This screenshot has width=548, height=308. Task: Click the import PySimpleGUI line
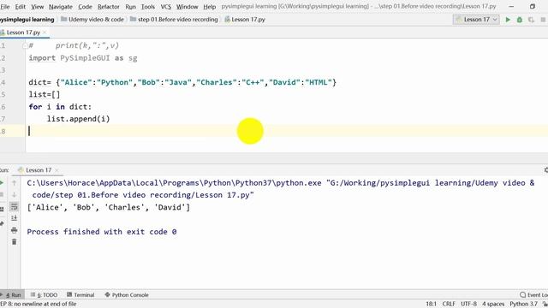pyautogui.click(x=83, y=58)
